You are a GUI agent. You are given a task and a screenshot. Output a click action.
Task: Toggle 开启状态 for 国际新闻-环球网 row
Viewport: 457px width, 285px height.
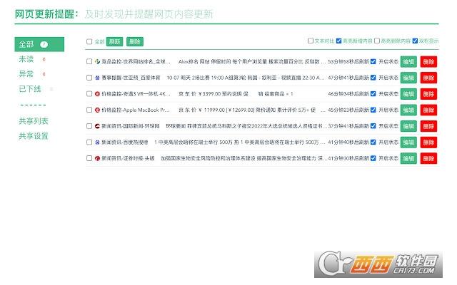(x=373, y=126)
